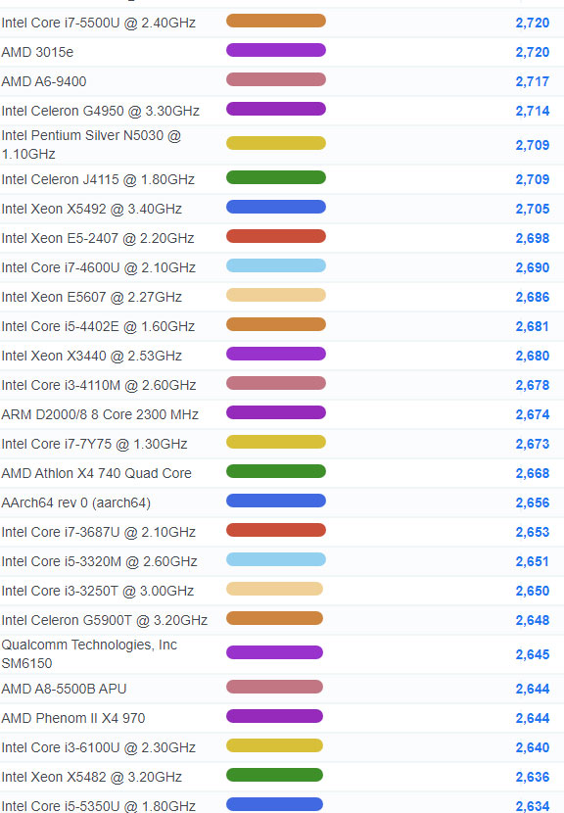
Task: Click score 2,653 for Intel Core i7-3687U
Action: tap(533, 532)
